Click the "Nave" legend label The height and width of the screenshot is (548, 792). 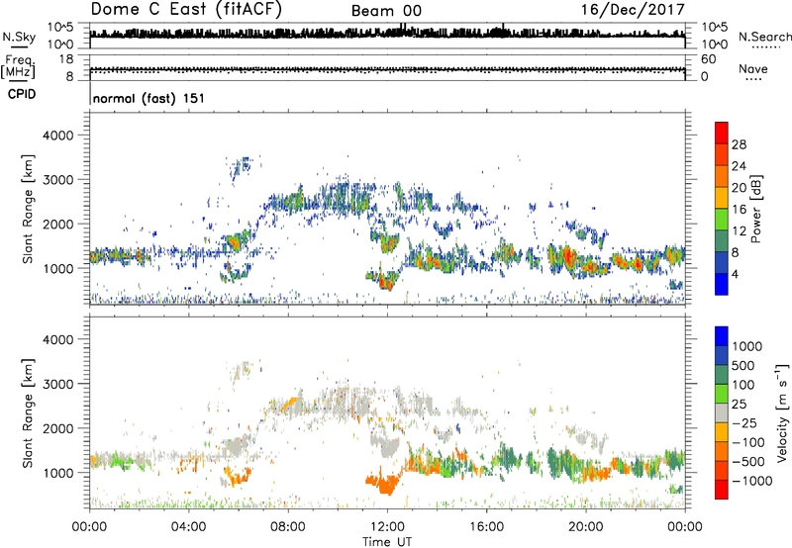[753, 68]
